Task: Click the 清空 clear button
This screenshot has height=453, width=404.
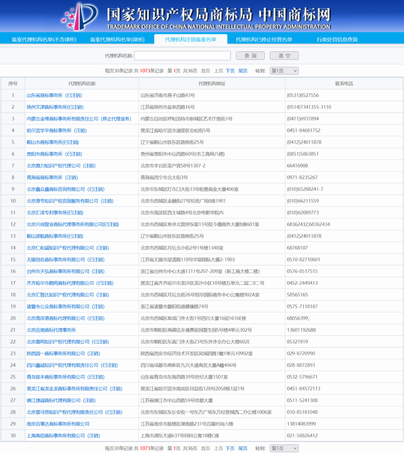Action: (x=284, y=56)
